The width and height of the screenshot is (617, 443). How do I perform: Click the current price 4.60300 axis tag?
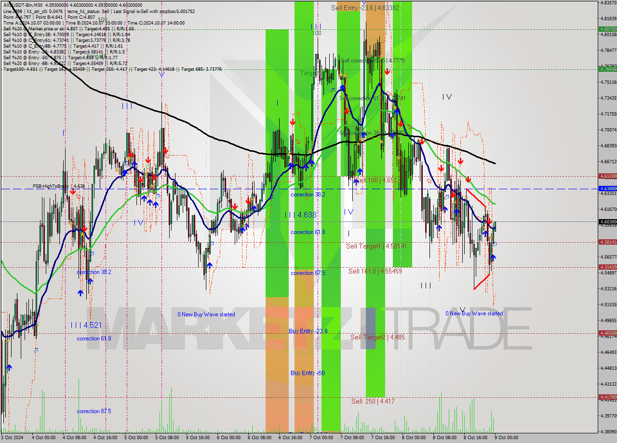(x=608, y=221)
